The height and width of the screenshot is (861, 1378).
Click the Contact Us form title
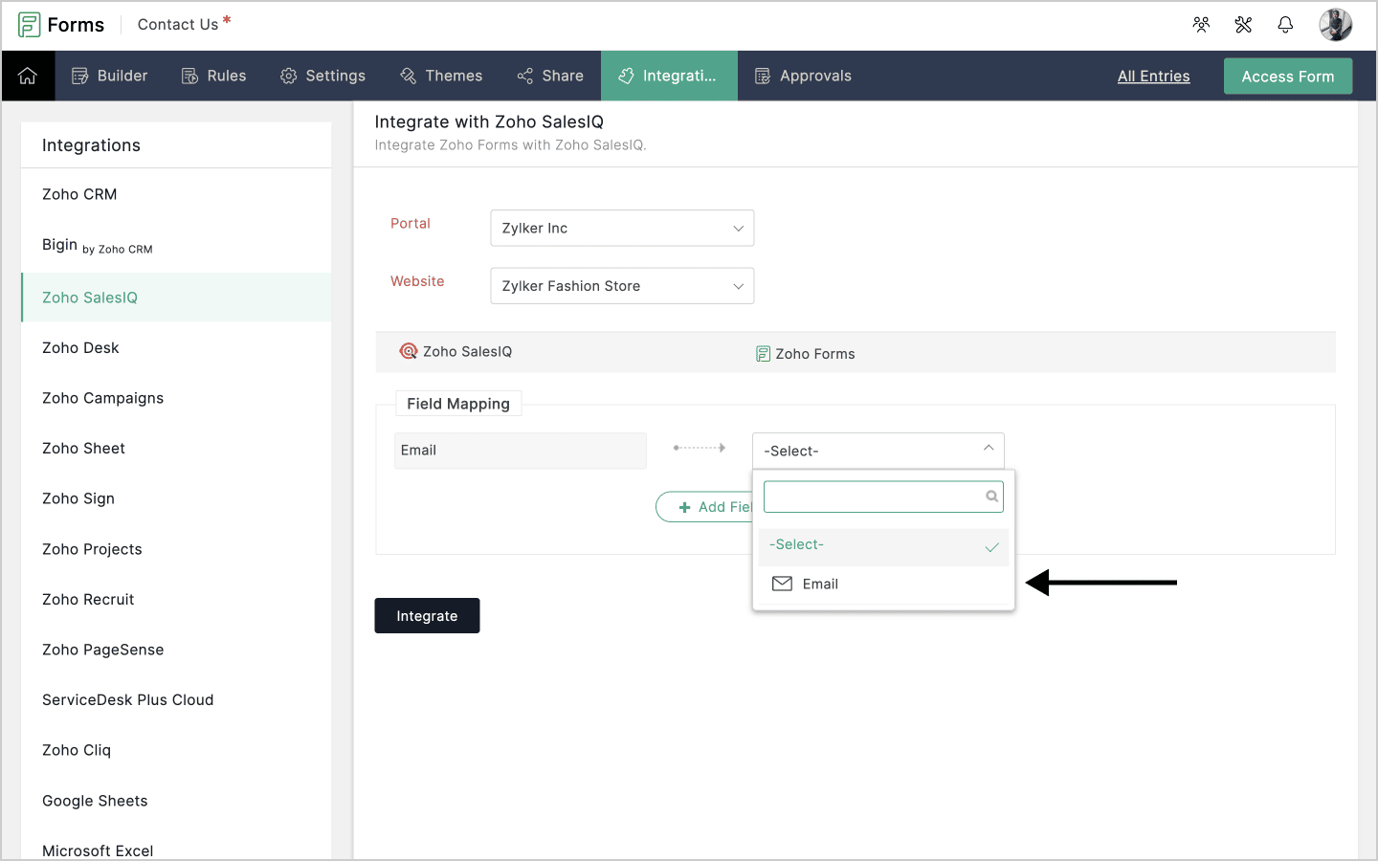click(178, 25)
